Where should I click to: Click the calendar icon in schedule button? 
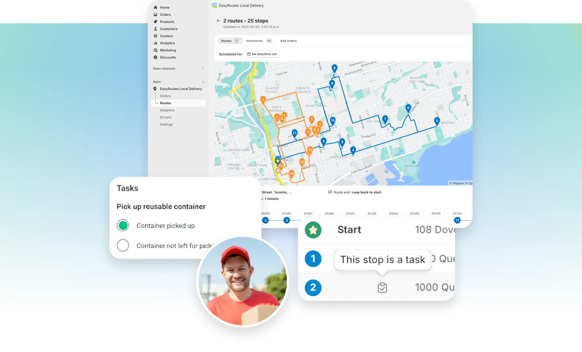click(249, 54)
